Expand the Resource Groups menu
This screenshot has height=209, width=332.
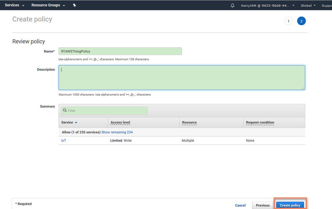48,5
